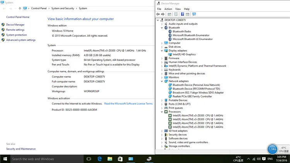Open Device Manager link in System sidebar
This screenshot has width=290, height=163.
pyautogui.click(x=15, y=25)
